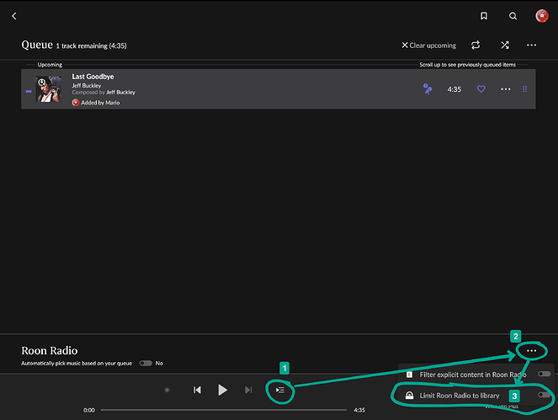The height and width of the screenshot is (420, 558).
Task: Toggle Filter explicit content in Roon Radio
Action: click(545, 374)
